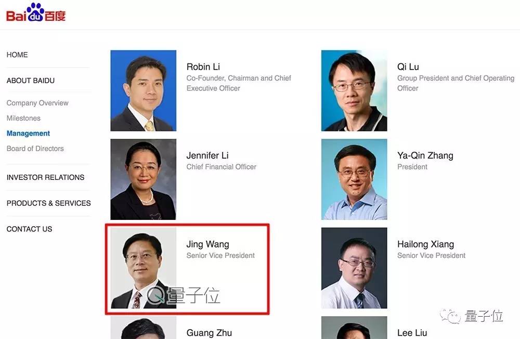
Task: Click Jing Wang's portrait photo
Action: point(144,268)
